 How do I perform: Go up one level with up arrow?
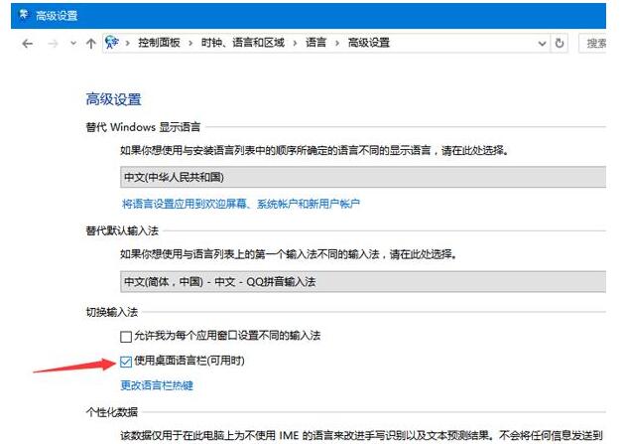point(91,43)
